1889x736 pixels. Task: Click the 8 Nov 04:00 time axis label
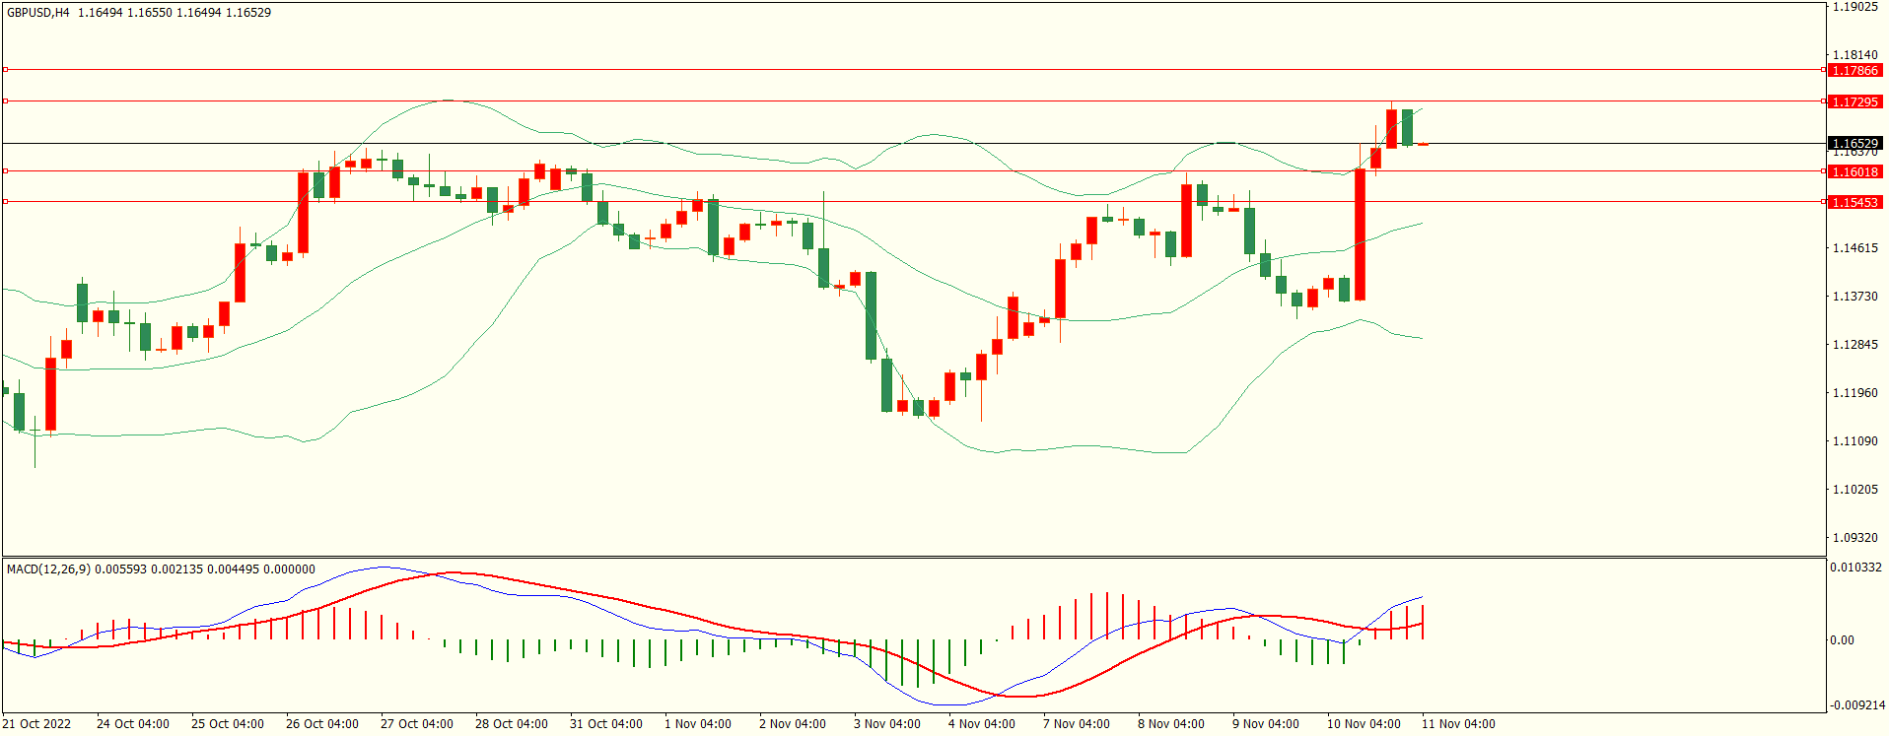tap(1170, 724)
